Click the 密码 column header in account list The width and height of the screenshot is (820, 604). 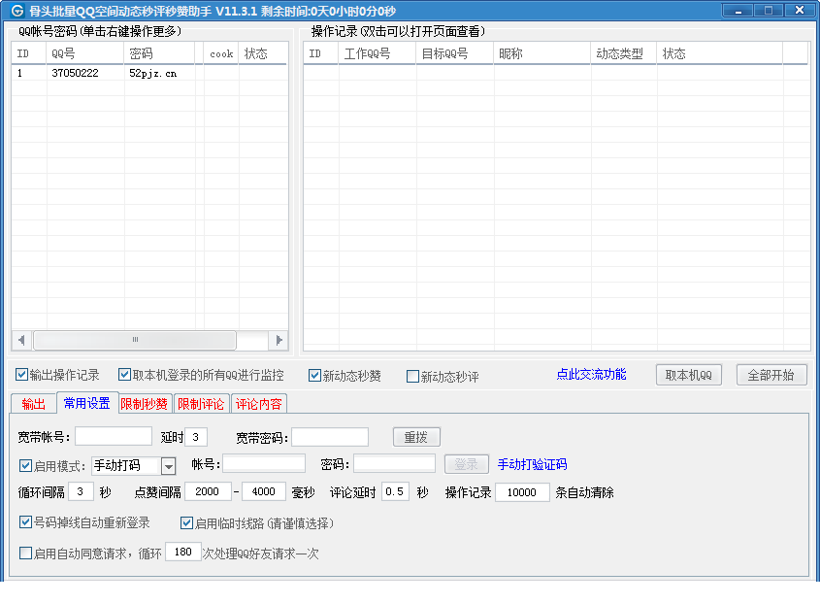(159, 53)
